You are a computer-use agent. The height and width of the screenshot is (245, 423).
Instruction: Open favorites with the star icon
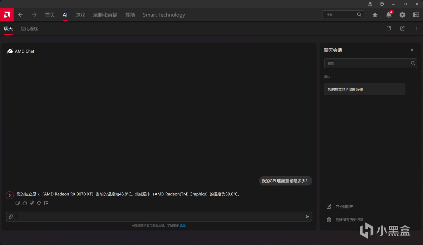(375, 15)
